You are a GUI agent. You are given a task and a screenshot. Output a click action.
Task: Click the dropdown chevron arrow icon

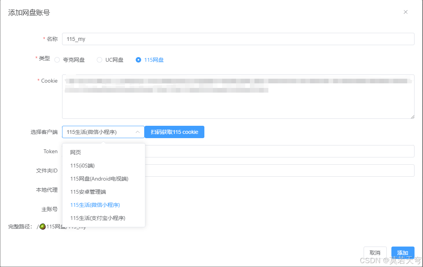(x=138, y=132)
